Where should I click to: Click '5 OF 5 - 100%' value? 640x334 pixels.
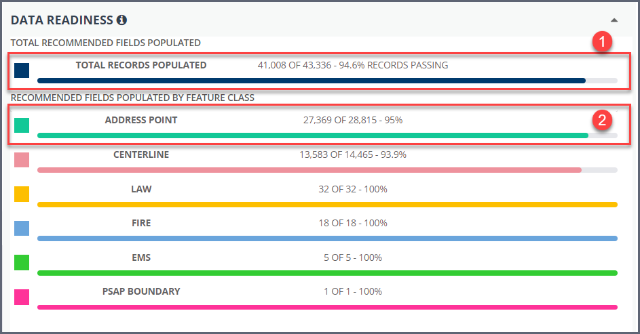[353, 257]
